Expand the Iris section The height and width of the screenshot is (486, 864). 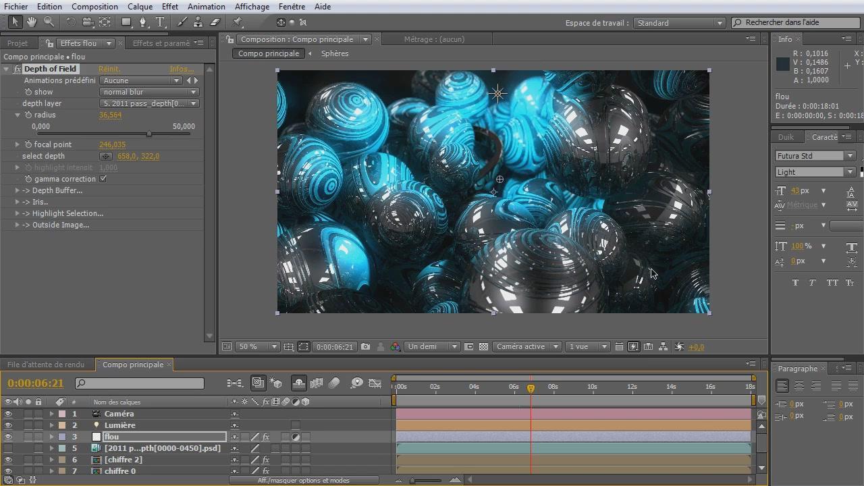[18, 202]
